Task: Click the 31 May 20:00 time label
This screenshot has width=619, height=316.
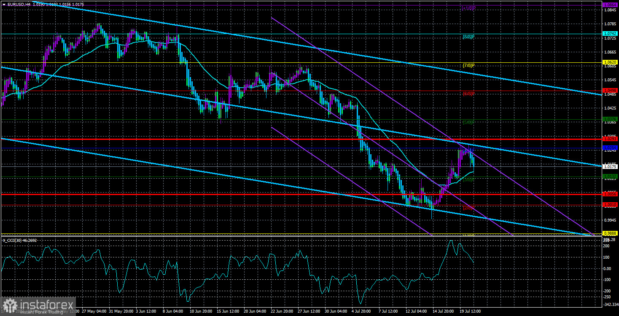Action: point(122,311)
